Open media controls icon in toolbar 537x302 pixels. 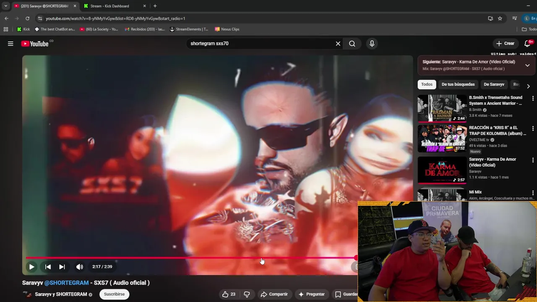pyautogui.click(x=515, y=18)
